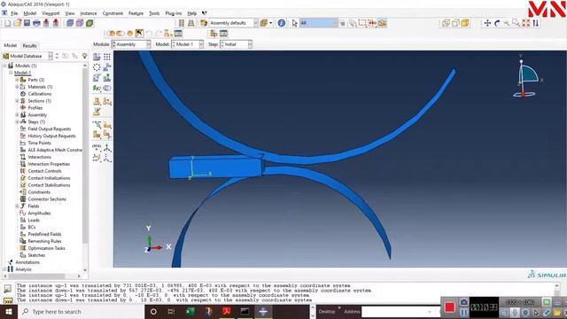
Task: Open the File menu
Action: 14,13
